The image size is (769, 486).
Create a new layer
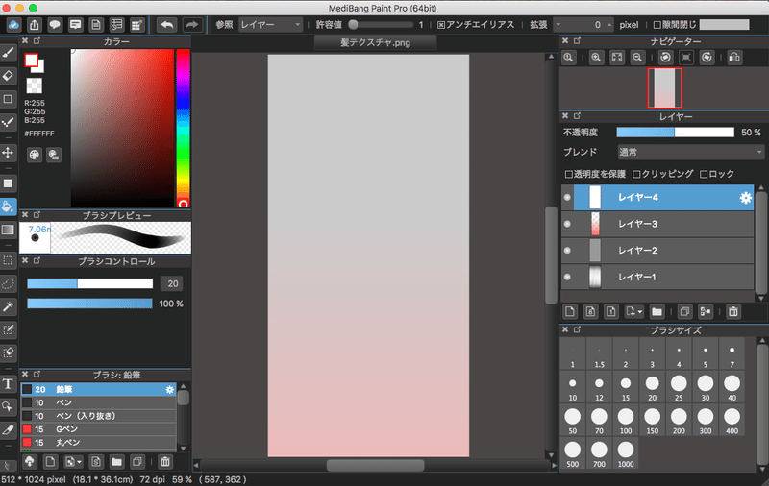click(x=570, y=311)
